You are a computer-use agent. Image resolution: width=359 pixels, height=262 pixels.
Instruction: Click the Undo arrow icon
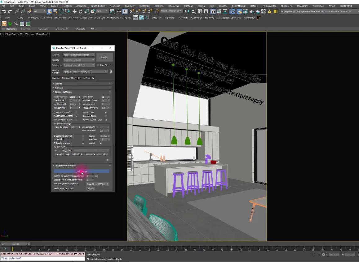pyautogui.click(x=4, y=11)
